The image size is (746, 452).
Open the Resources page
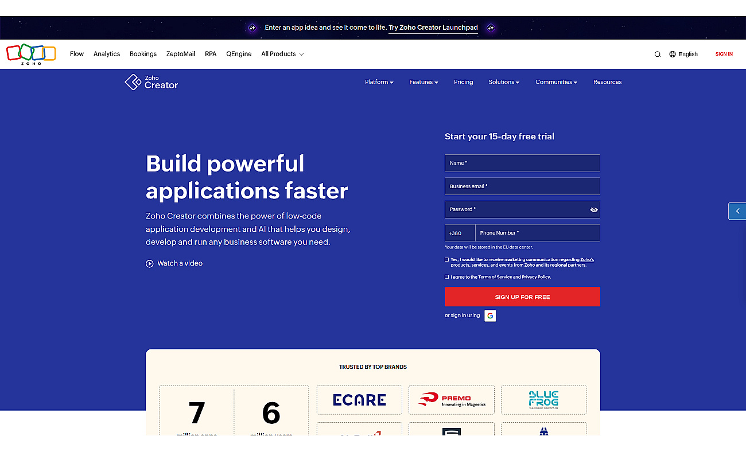[x=608, y=82]
